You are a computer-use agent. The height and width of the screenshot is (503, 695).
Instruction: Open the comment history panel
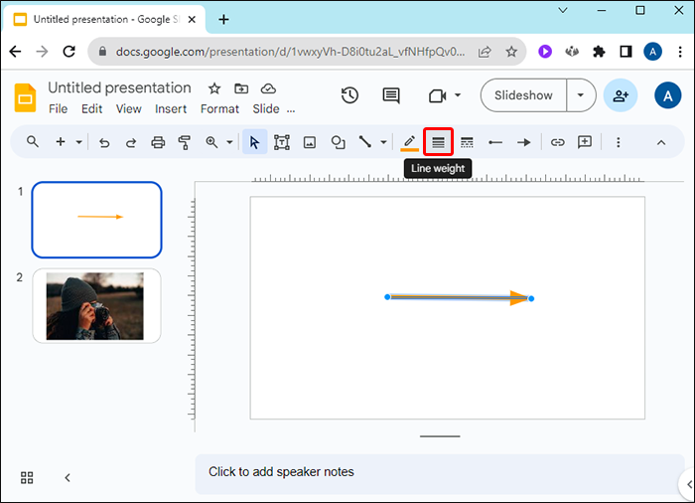point(391,95)
